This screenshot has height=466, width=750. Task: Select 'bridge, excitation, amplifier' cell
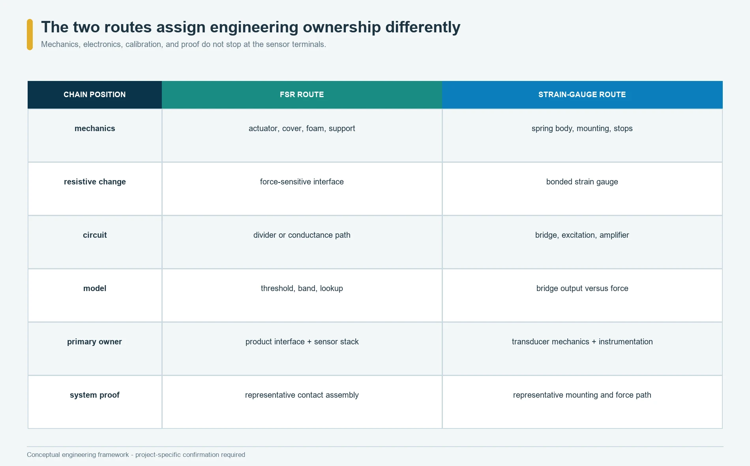(x=582, y=242)
